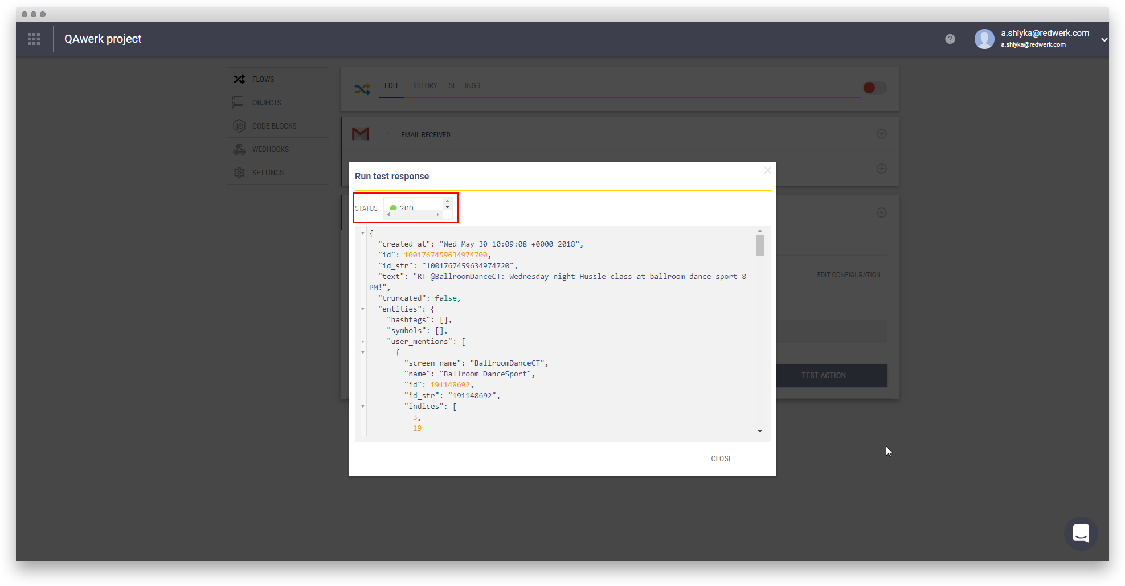Open the chat support widget icon
Screen dimensions: 1125x586
pos(1081,533)
